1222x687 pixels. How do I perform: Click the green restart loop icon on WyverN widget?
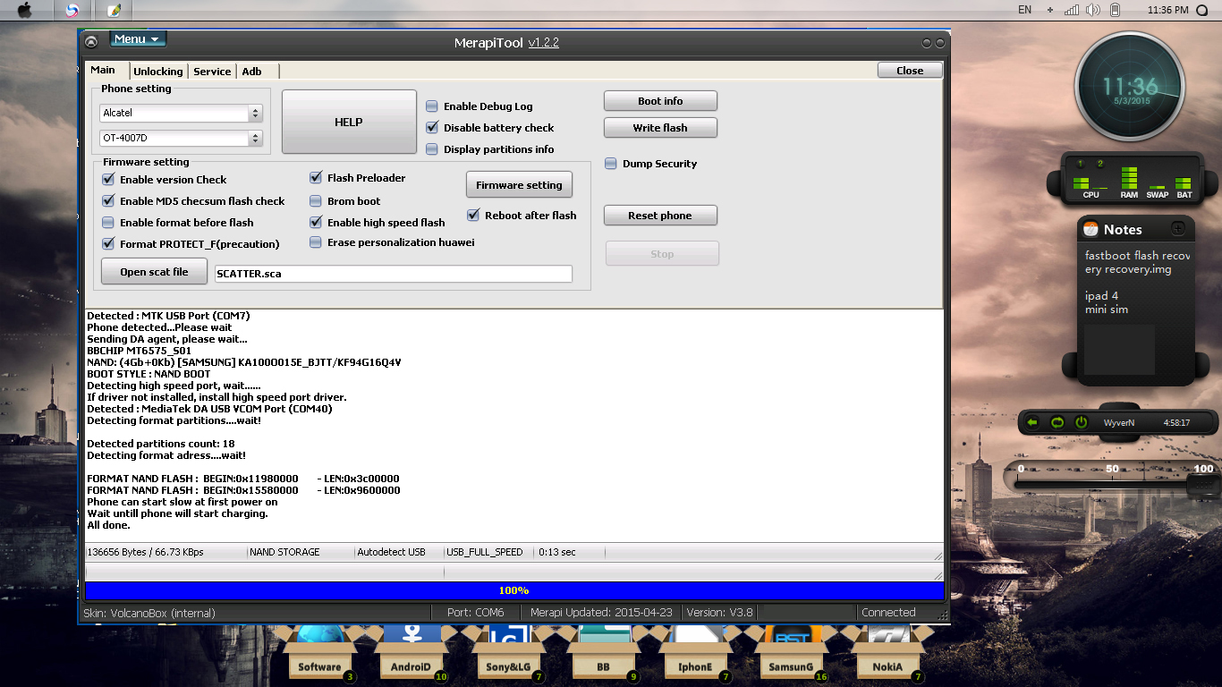click(1057, 422)
